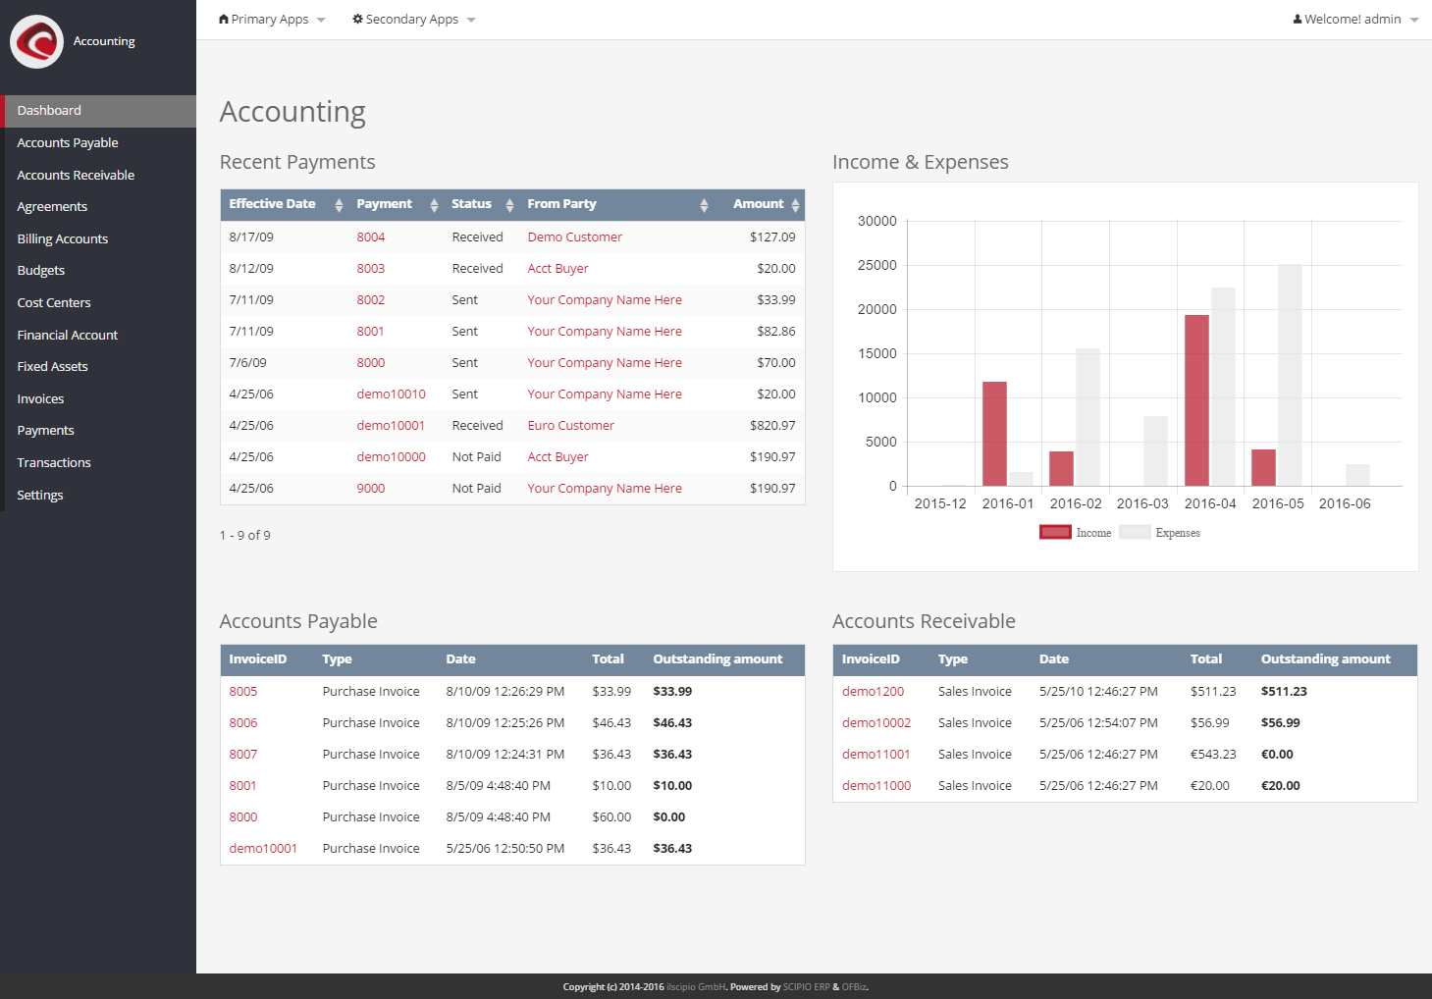Click the SCIPIO ERP footer link

[806, 987]
